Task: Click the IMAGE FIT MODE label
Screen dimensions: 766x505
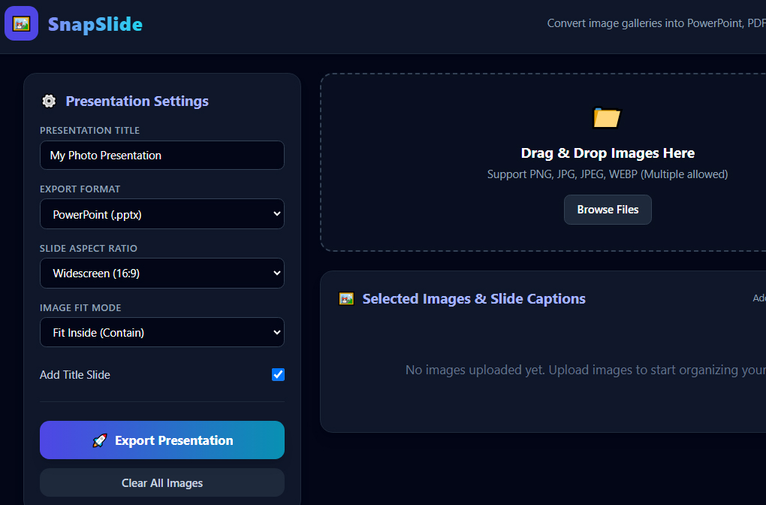Action: click(80, 308)
